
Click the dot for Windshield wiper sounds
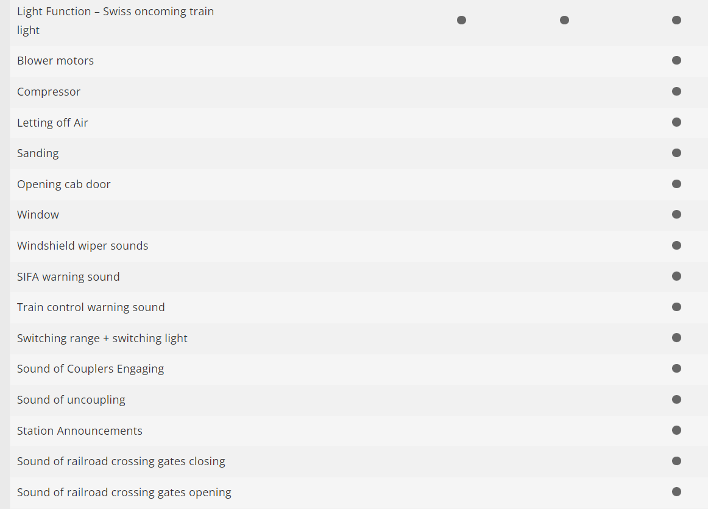(676, 245)
